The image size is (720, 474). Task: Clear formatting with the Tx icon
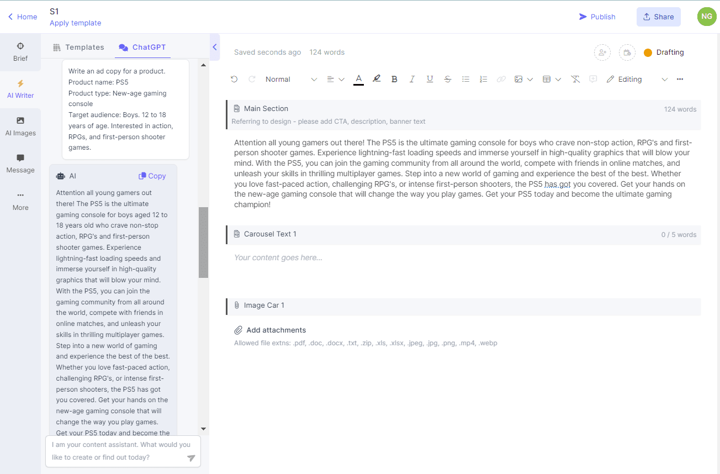575,79
